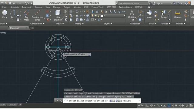Switch to Layout2 tab
Image resolution: width=194 pixels, height=109 pixels.
coord(12,105)
